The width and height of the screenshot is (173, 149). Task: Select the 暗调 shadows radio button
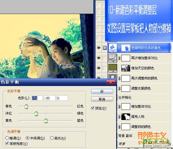point(7,138)
